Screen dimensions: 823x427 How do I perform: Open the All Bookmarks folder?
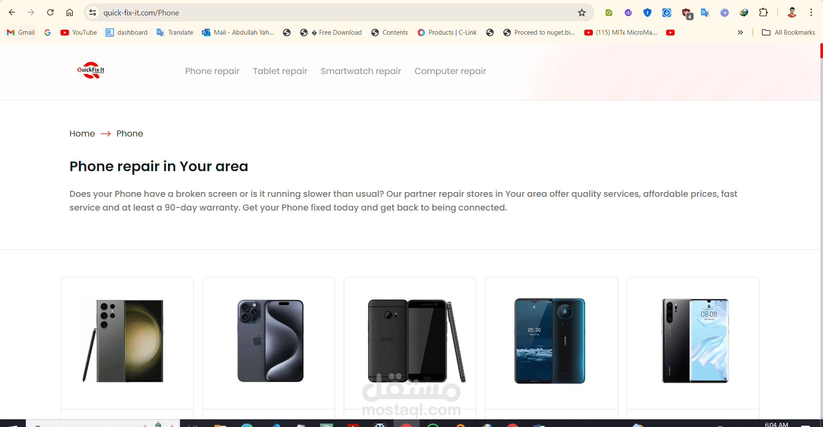coord(788,33)
